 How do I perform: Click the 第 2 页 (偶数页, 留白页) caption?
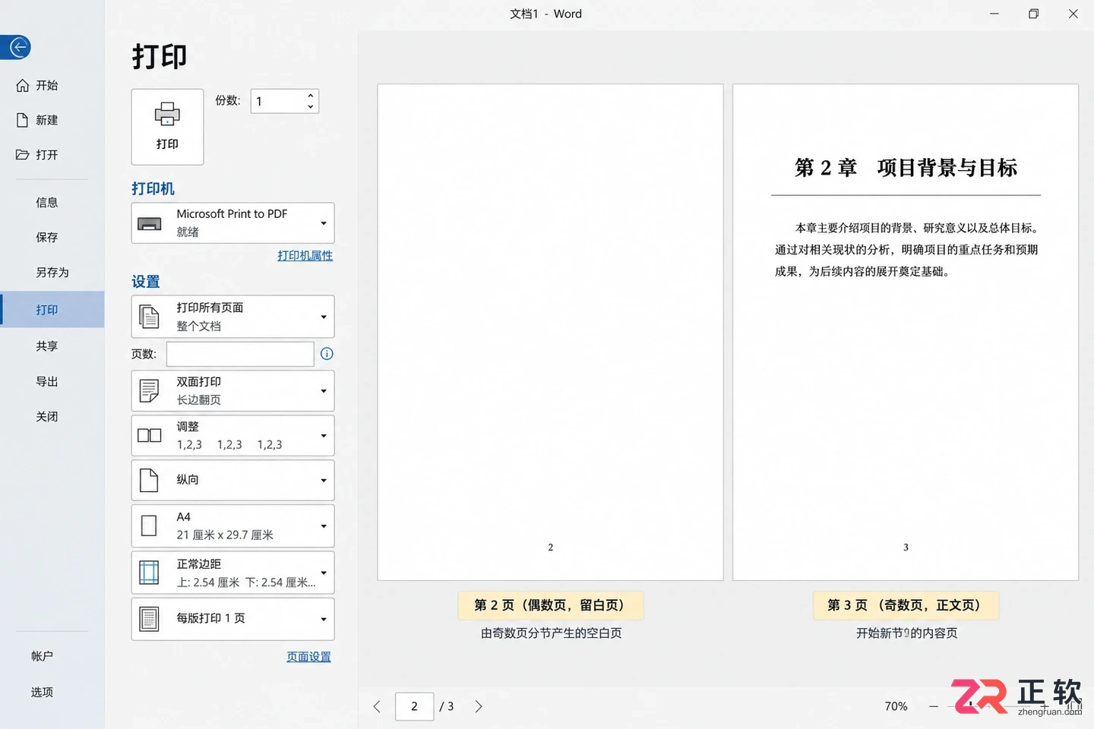[x=551, y=605]
